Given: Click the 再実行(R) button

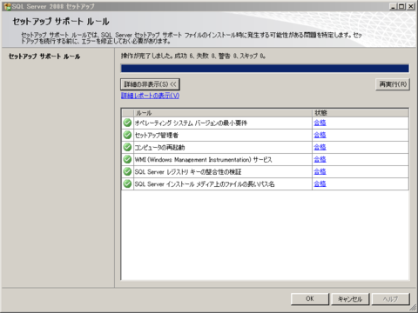Looking at the screenshot, I should (x=393, y=84).
